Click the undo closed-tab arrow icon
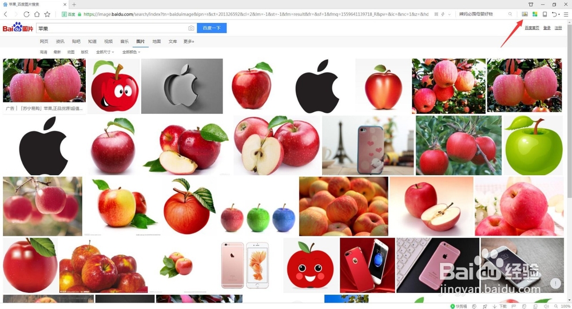 554,14
